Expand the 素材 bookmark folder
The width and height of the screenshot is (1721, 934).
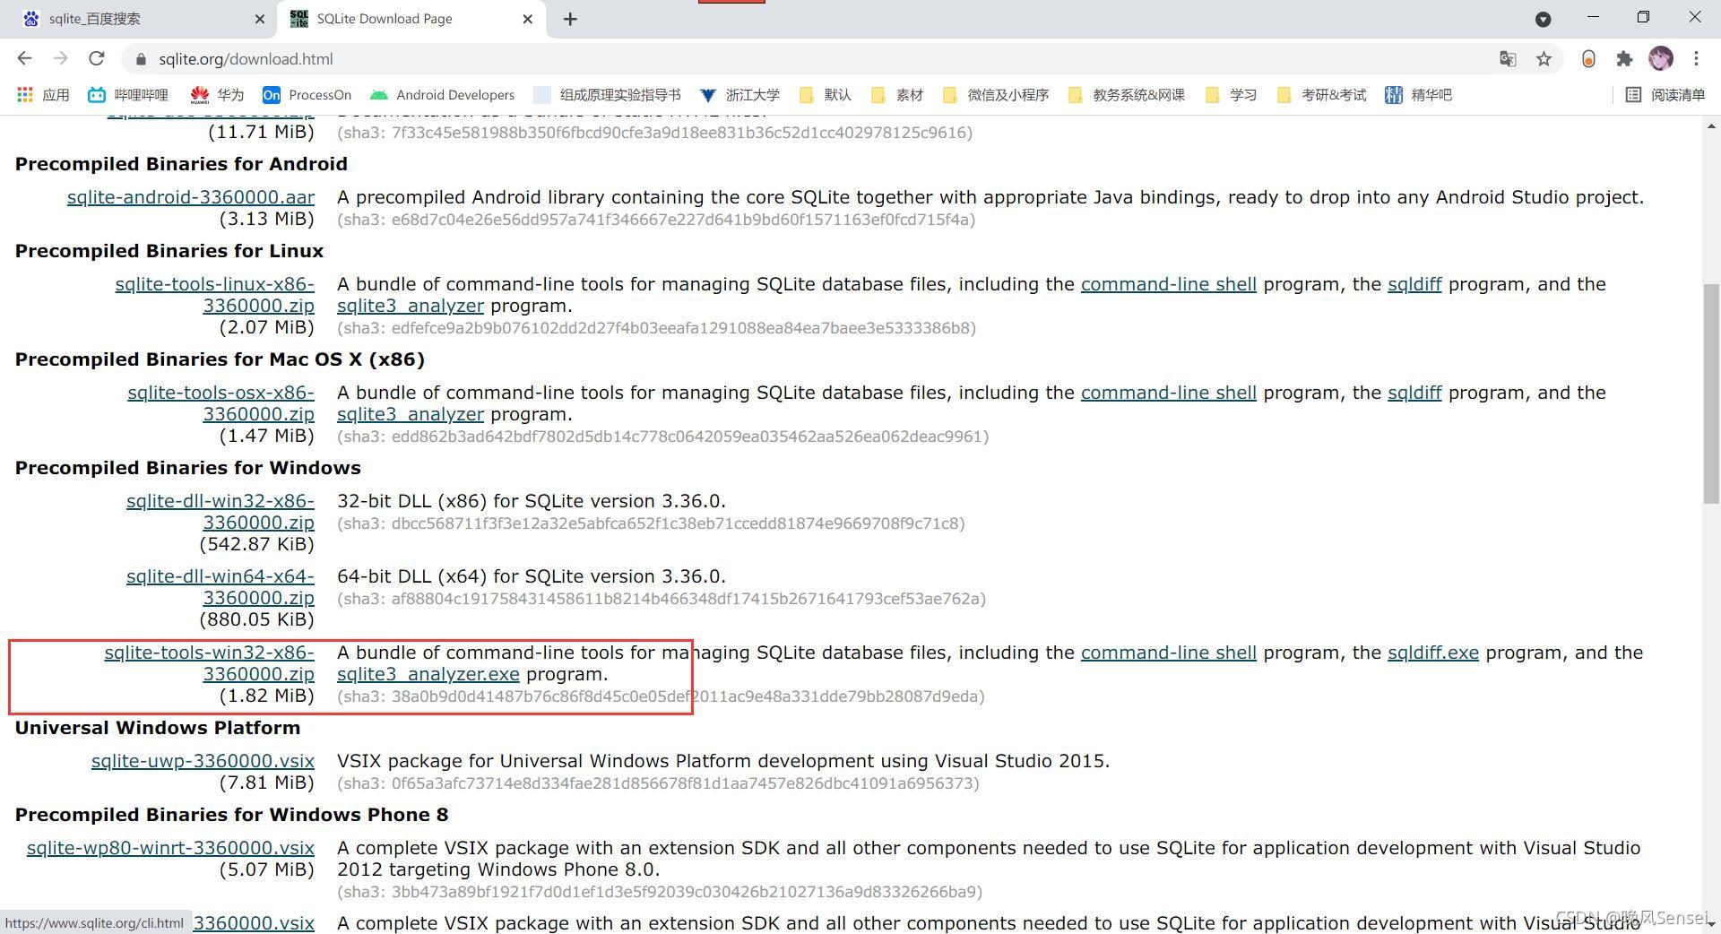pos(896,95)
